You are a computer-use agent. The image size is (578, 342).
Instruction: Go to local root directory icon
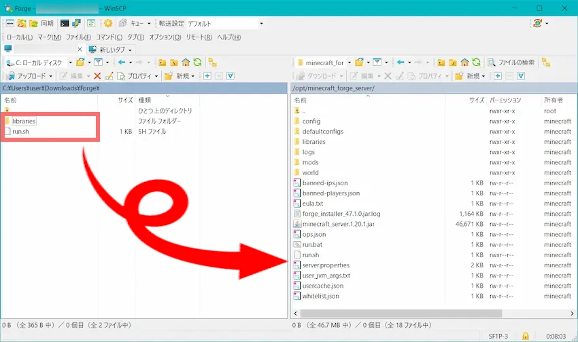click(x=174, y=62)
